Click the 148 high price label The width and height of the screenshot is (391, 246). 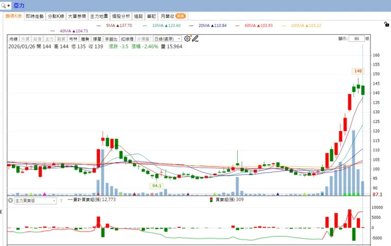pos(358,71)
